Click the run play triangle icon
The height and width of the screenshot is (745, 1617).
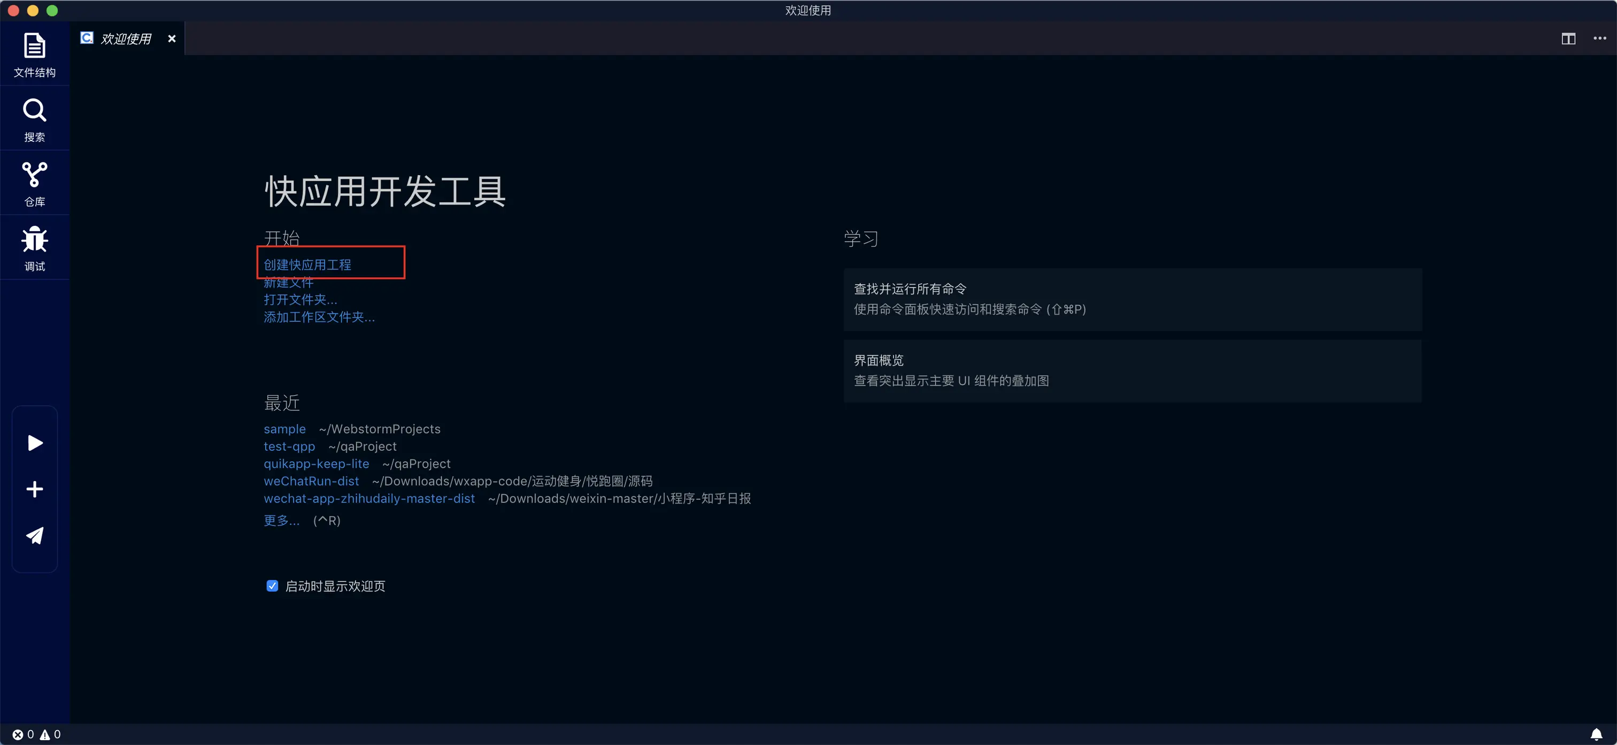coord(35,443)
